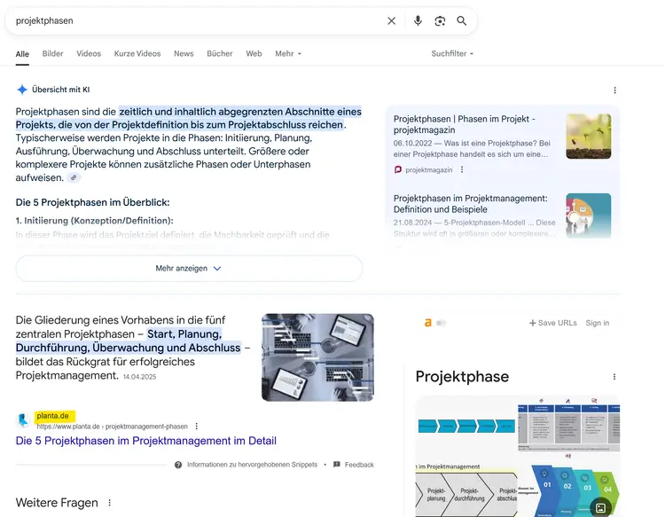Image resolution: width=665 pixels, height=517 pixels.
Task: Click colorful 01-04 numbered phases image
Action: 568,486
